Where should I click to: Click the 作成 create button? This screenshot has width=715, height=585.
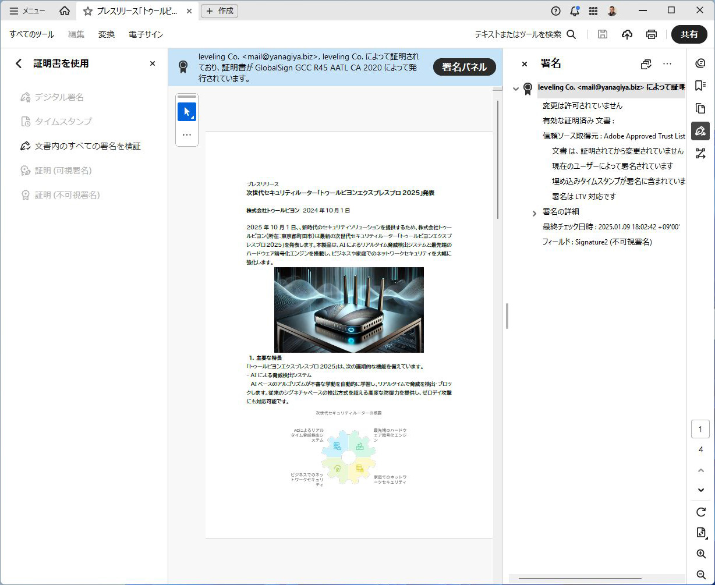[220, 10]
